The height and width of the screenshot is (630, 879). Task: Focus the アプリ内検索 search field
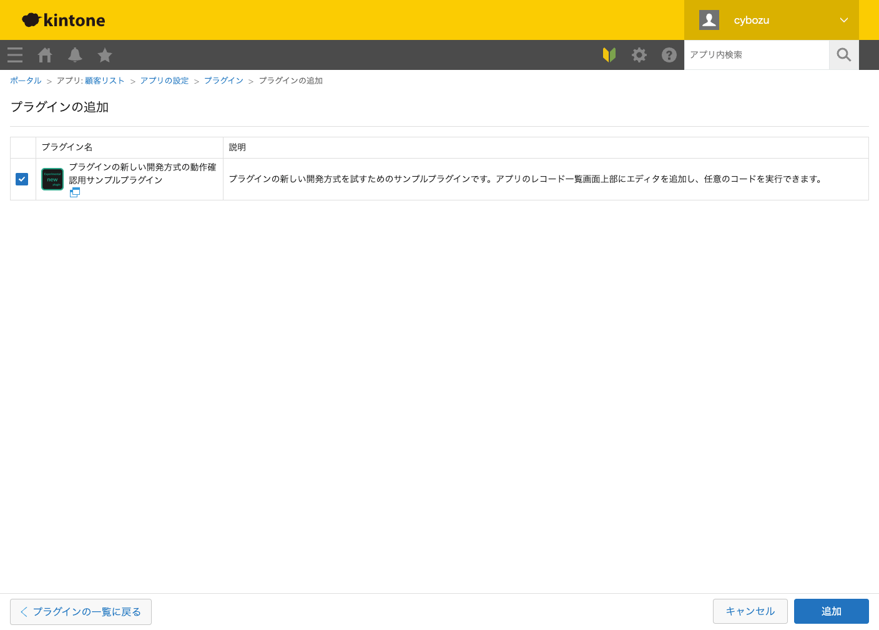757,55
